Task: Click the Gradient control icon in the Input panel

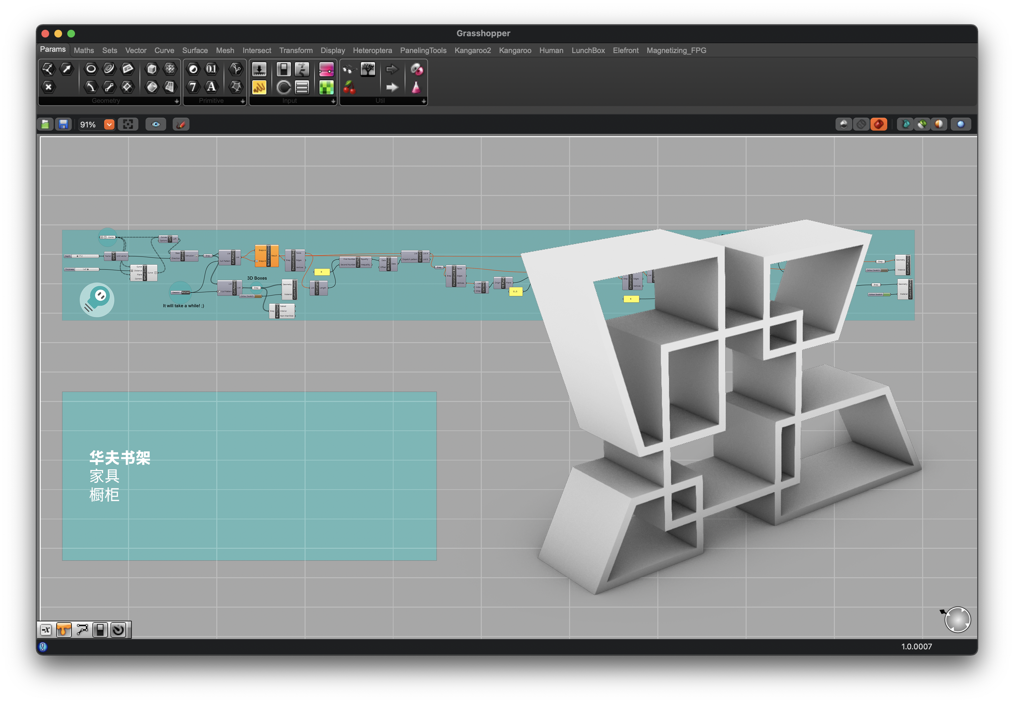Action: tap(326, 69)
